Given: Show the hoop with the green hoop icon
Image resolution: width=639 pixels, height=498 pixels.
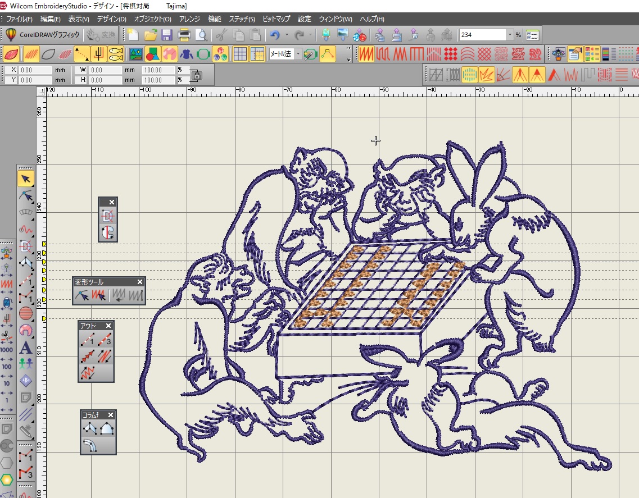Looking at the screenshot, I should pyautogui.click(x=203, y=54).
